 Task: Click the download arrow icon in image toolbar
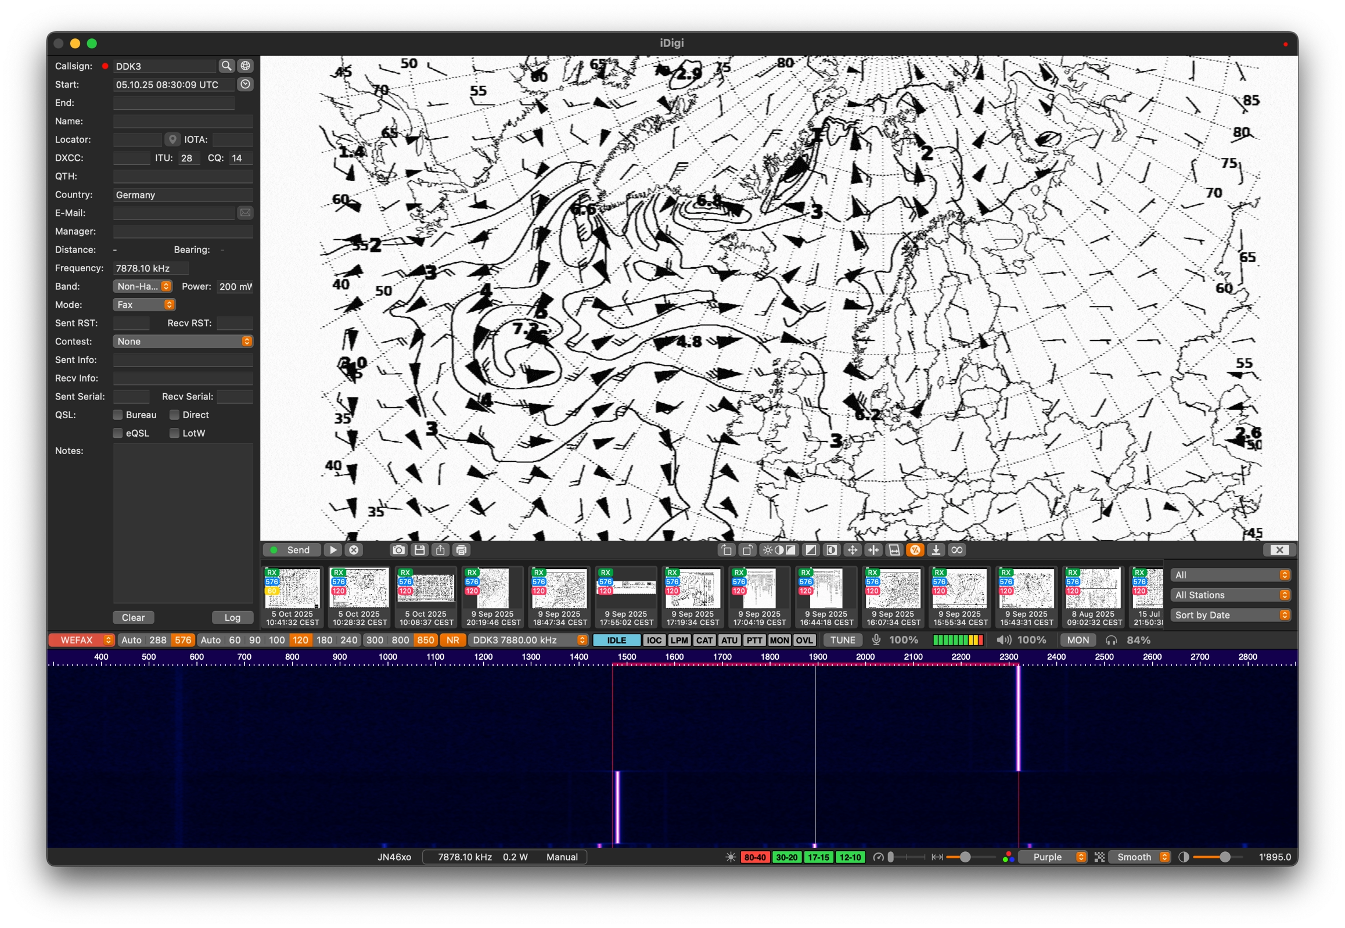(x=936, y=550)
